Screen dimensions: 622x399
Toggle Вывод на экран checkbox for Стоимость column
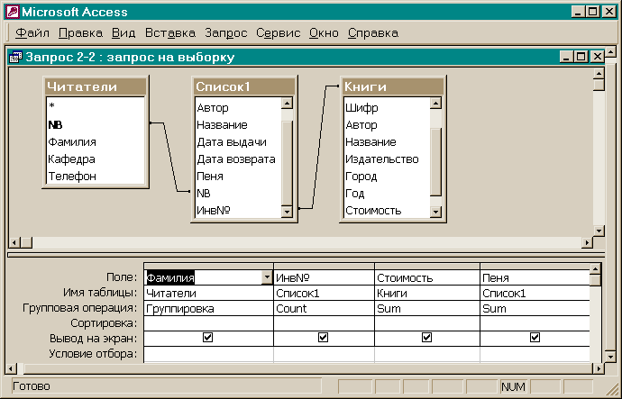(426, 337)
